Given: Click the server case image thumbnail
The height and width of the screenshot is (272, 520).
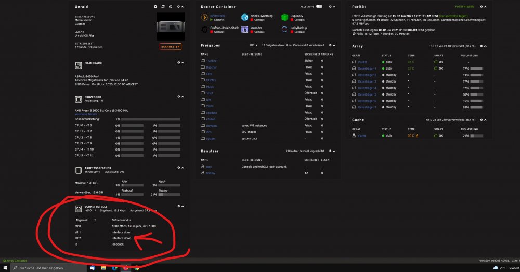Looking at the screenshot, I should (x=171, y=26).
